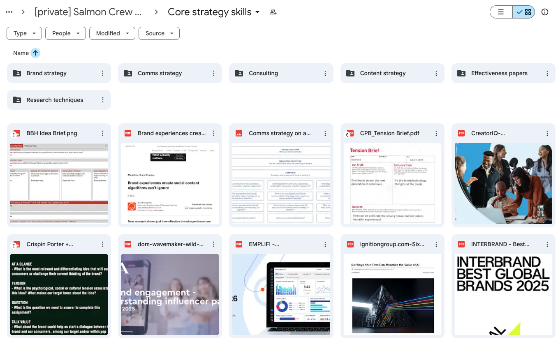The image size is (558, 342).
Task: Click the image icon of Comms strategy file
Action: pyautogui.click(x=239, y=133)
